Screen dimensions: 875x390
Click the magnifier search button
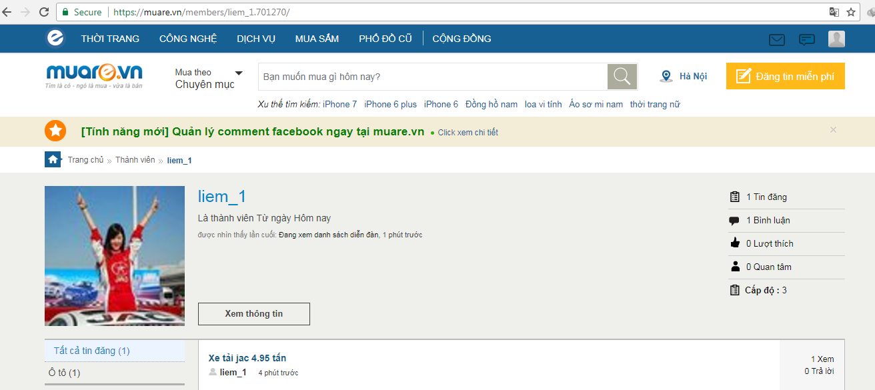622,77
